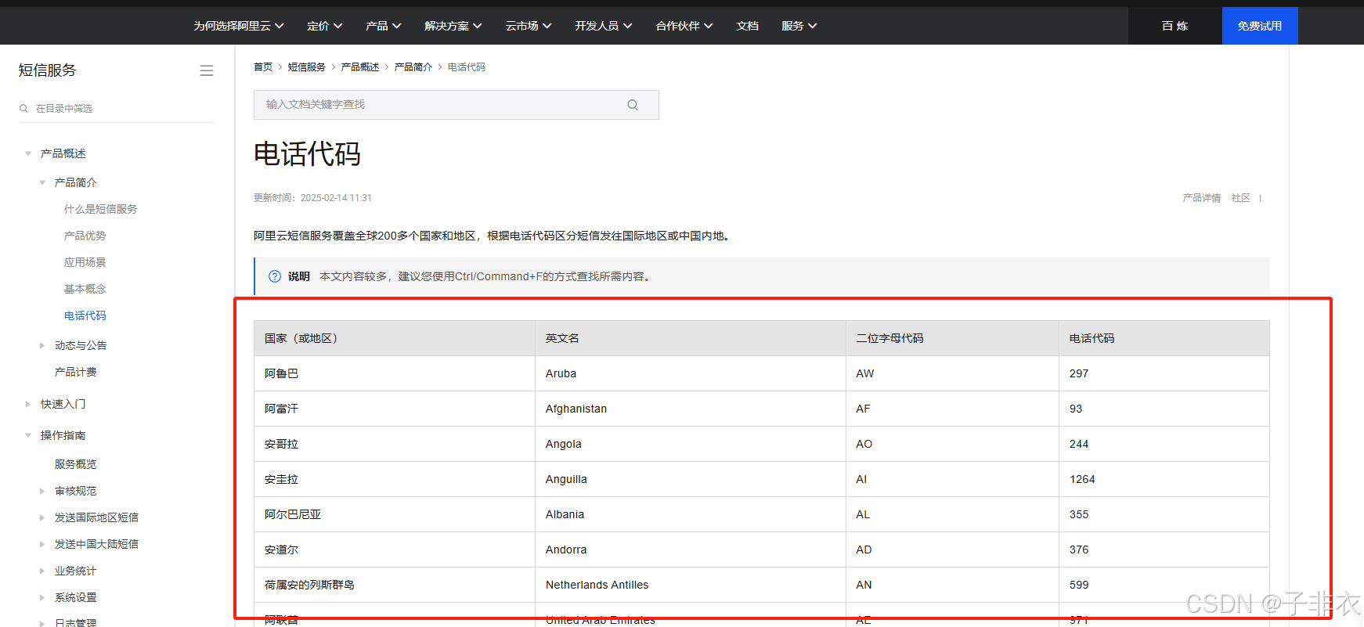1364x627 pixels.
Task: Click the 免费试用 button
Action: click(x=1259, y=26)
